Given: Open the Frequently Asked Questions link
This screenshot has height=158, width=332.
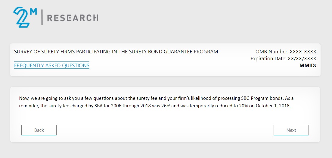Looking at the screenshot, I should tap(52, 65).
